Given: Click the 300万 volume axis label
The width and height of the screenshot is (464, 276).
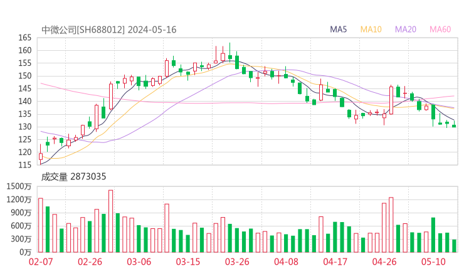Looking at the screenshot, I should (21, 239).
